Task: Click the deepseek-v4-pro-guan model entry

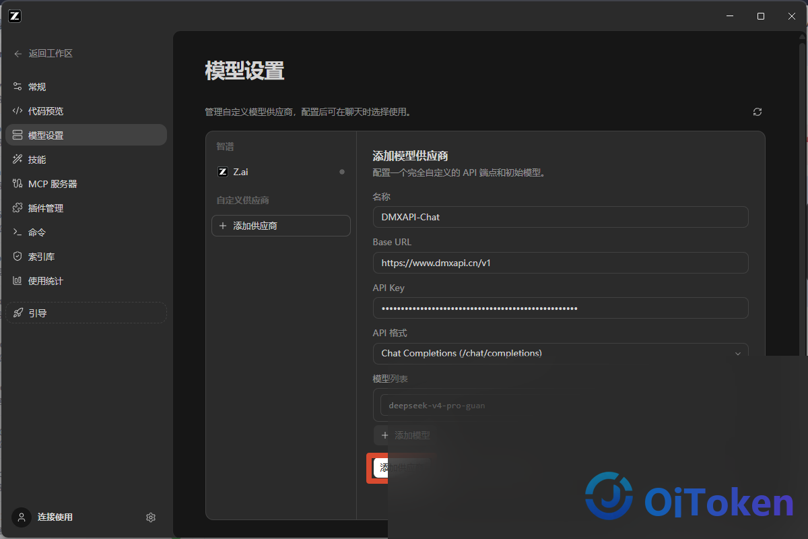Action: pos(436,406)
